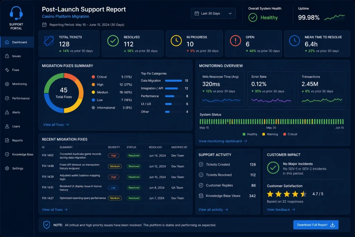Open Alerts warning triangle icon

(7, 112)
